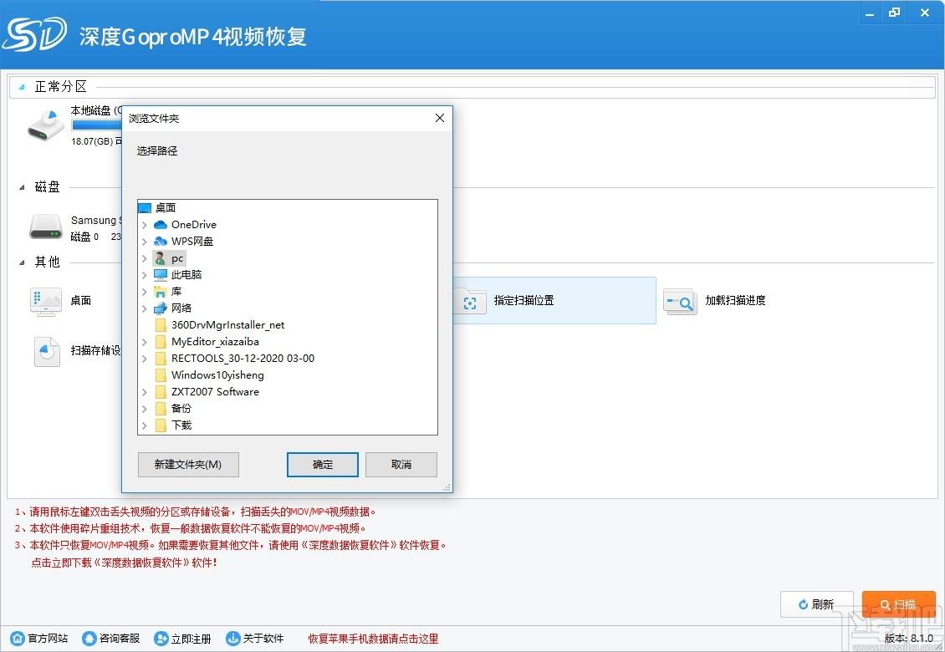Screen dimensions: 945x652
Task: Click the Desktop monitor icon under 其他
Action: tap(46, 301)
